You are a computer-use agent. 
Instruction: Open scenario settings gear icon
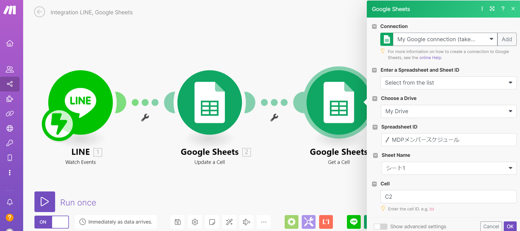click(x=195, y=222)
